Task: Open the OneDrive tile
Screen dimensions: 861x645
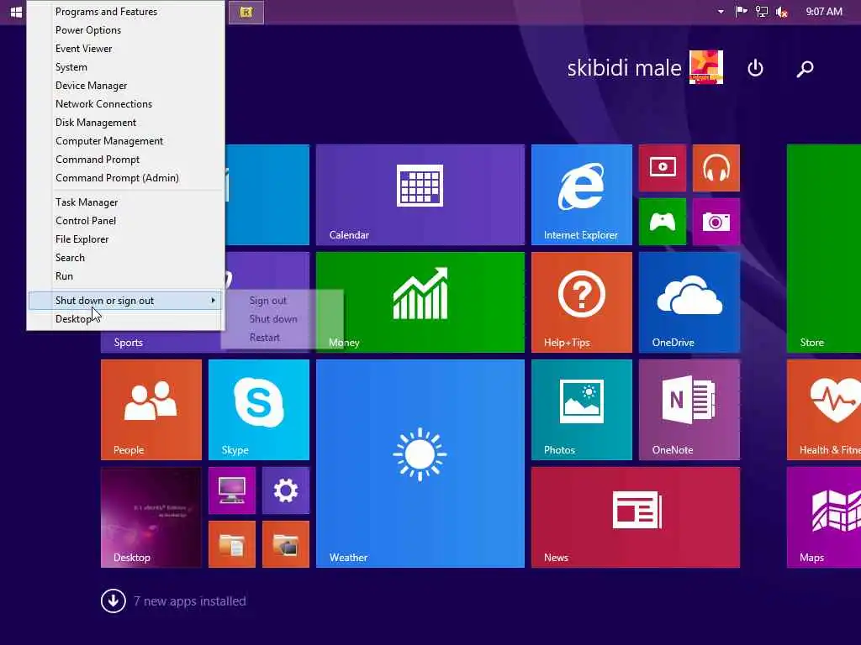Action: click(x=689, y=302)
